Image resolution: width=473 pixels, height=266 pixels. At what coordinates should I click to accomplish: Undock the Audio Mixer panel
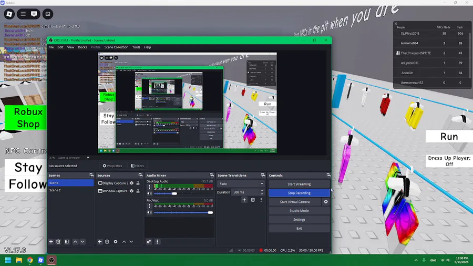212,175
